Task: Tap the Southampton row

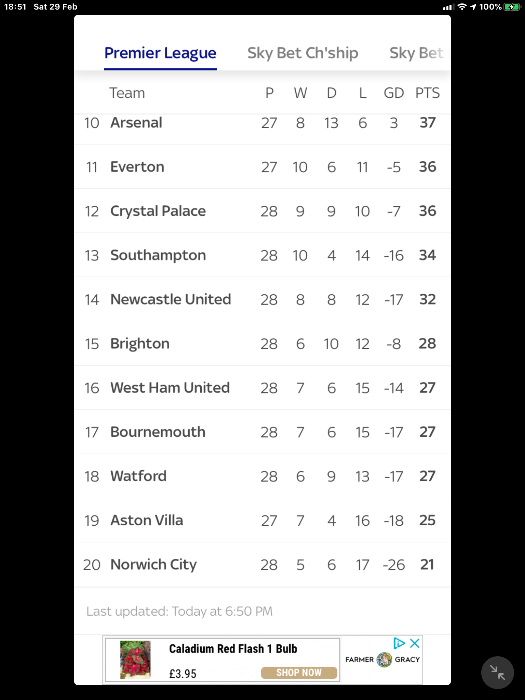Action: click(x=262, y=255)
